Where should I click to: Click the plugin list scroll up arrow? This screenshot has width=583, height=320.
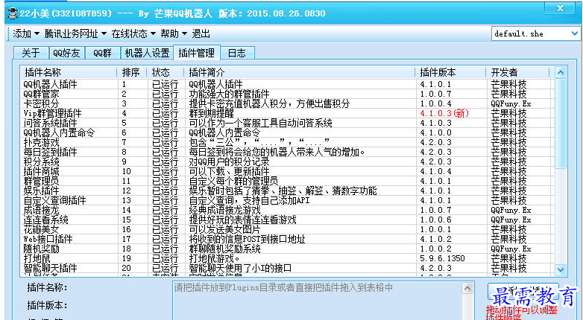[561, 72]
